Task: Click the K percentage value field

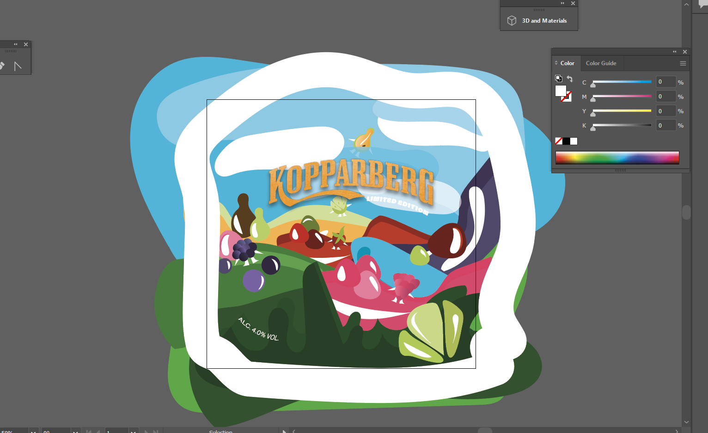Action: tap(666, 125)
